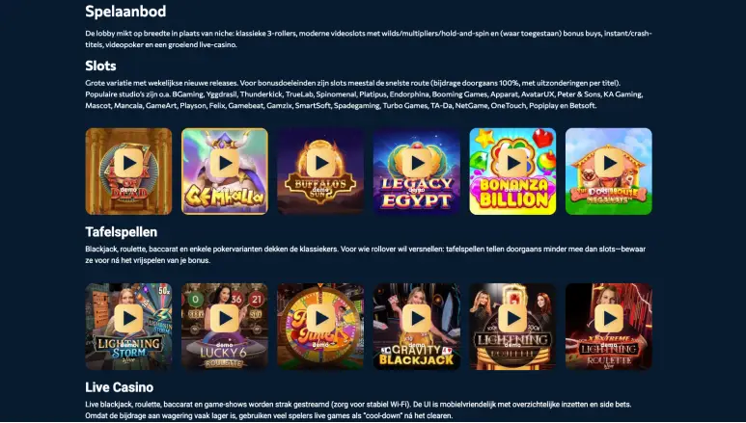Play the Lightning Storm live game
Viewport: 746px width, 423px height.
coord(129,318)
